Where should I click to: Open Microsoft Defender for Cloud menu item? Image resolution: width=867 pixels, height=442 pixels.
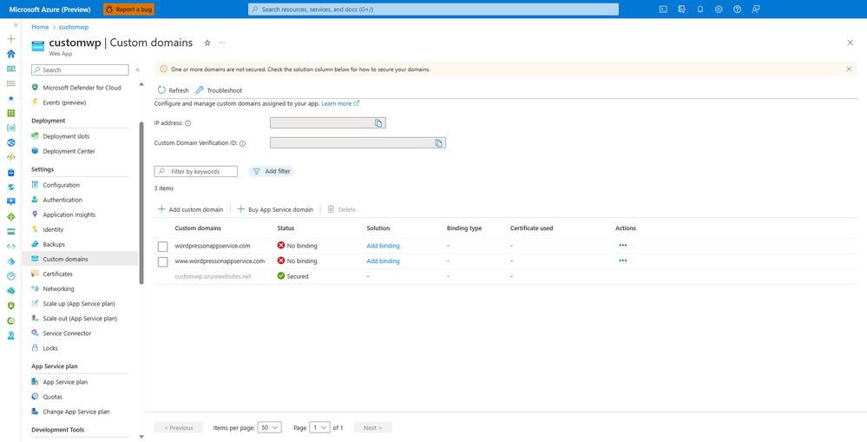click(x=80, y=88)
